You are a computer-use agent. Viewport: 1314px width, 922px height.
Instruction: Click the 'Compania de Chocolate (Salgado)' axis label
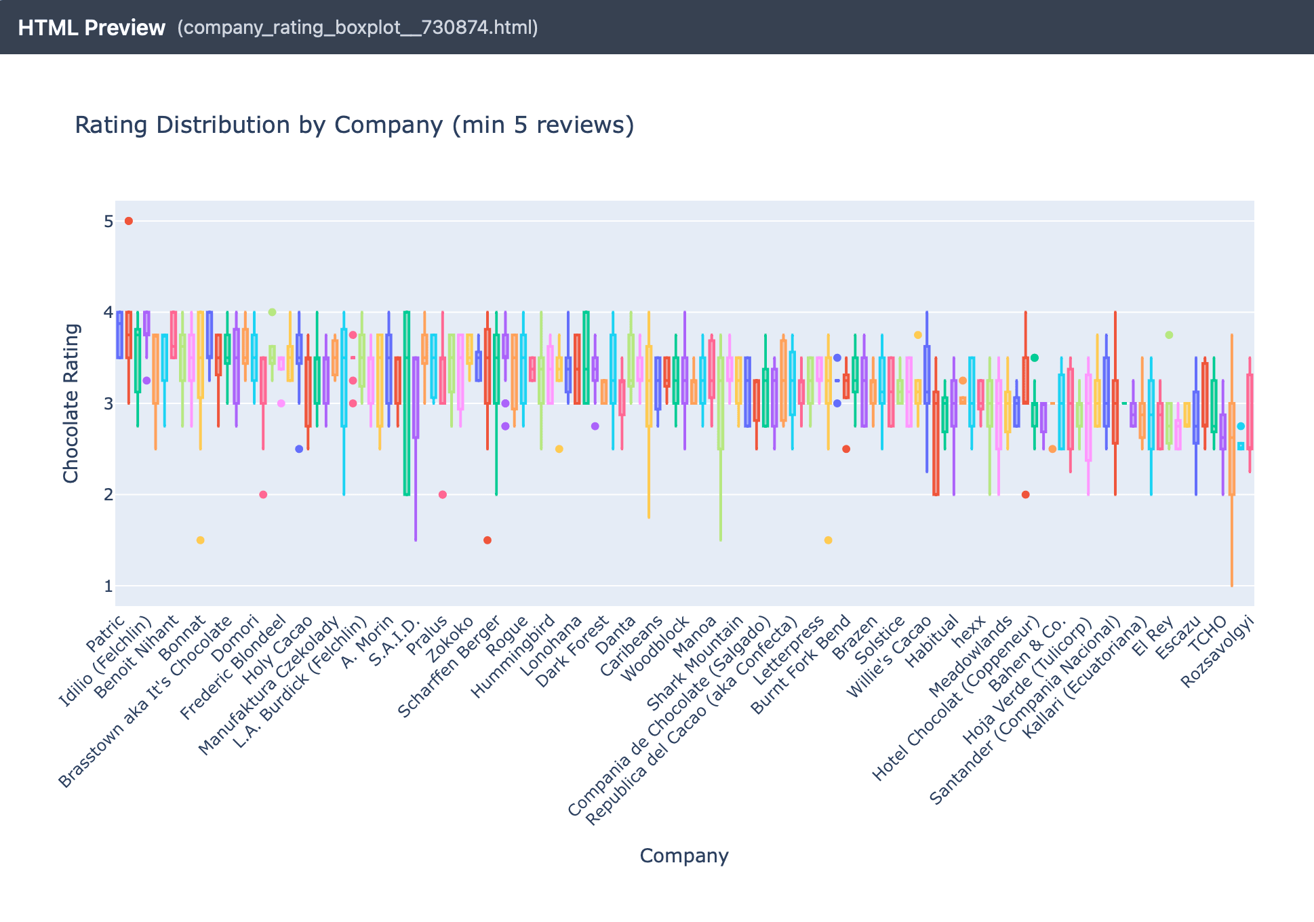pyautogui.click(x=670, y=716)
